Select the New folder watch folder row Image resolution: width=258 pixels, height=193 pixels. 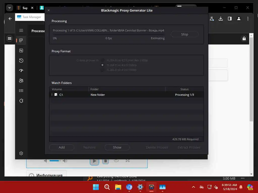tap(126, 95)
